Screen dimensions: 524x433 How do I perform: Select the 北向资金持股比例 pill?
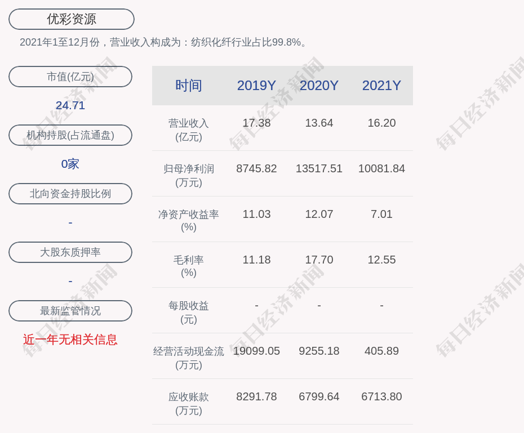pyautogui.click(x=70, y=194)
